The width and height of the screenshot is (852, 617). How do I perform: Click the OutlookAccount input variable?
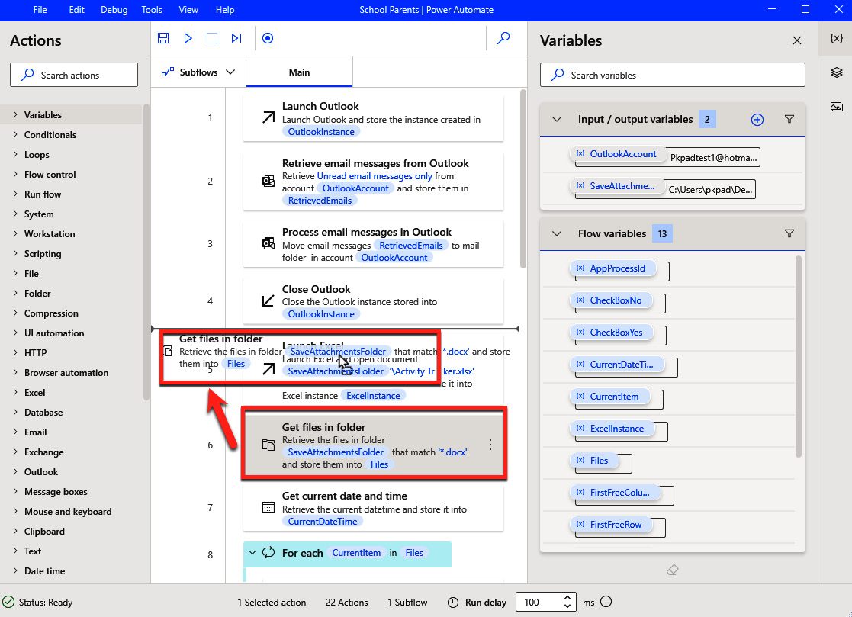[617, 154]
